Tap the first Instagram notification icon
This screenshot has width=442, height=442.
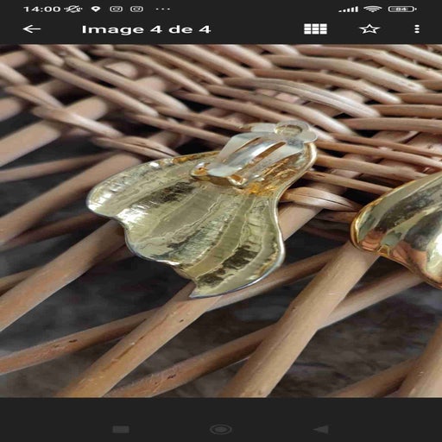pos(117,9)
